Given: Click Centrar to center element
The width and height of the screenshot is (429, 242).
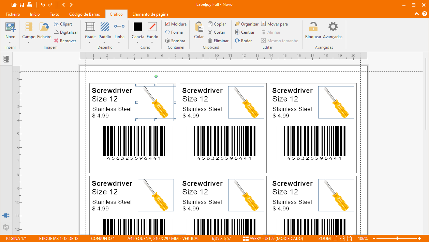Looking at the screenshot, I should coord(245,32).
